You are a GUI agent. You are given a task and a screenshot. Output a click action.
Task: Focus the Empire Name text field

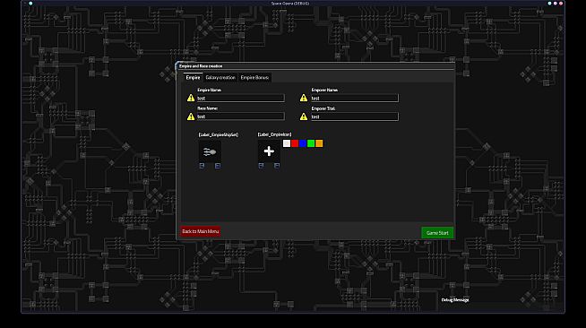click(x=241, y=99)
